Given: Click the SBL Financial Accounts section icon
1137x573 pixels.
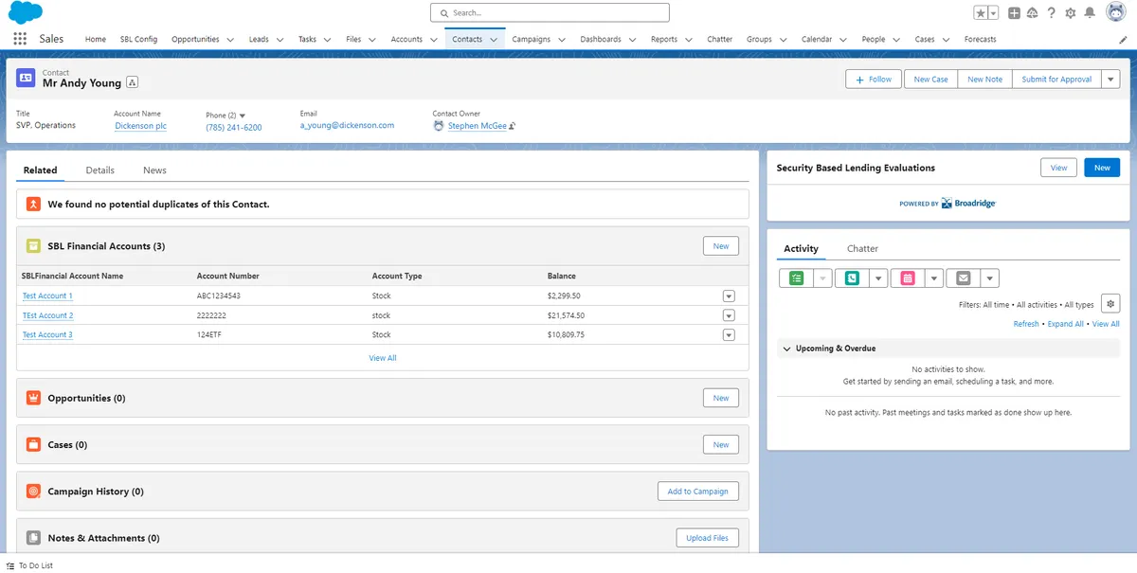Looking at the screenshot, I should pyautogui.click(x=33, y=246).
